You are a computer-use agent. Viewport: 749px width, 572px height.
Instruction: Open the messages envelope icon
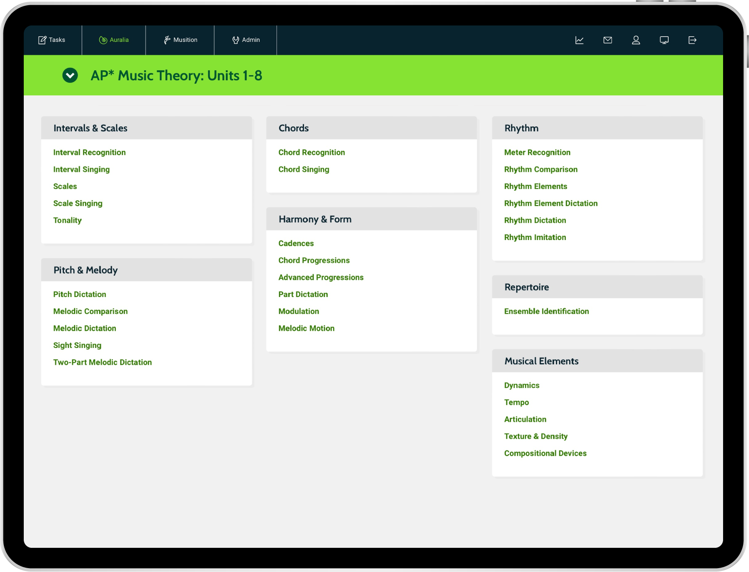click(x=607, y=40)
